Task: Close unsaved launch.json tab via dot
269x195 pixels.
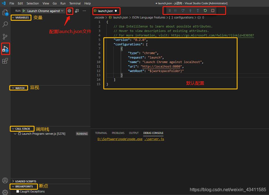Action: pyautogui.click(x=116, y=11)
